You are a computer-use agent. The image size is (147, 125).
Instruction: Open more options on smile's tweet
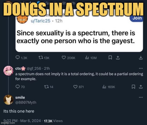[x=141, y=97]
